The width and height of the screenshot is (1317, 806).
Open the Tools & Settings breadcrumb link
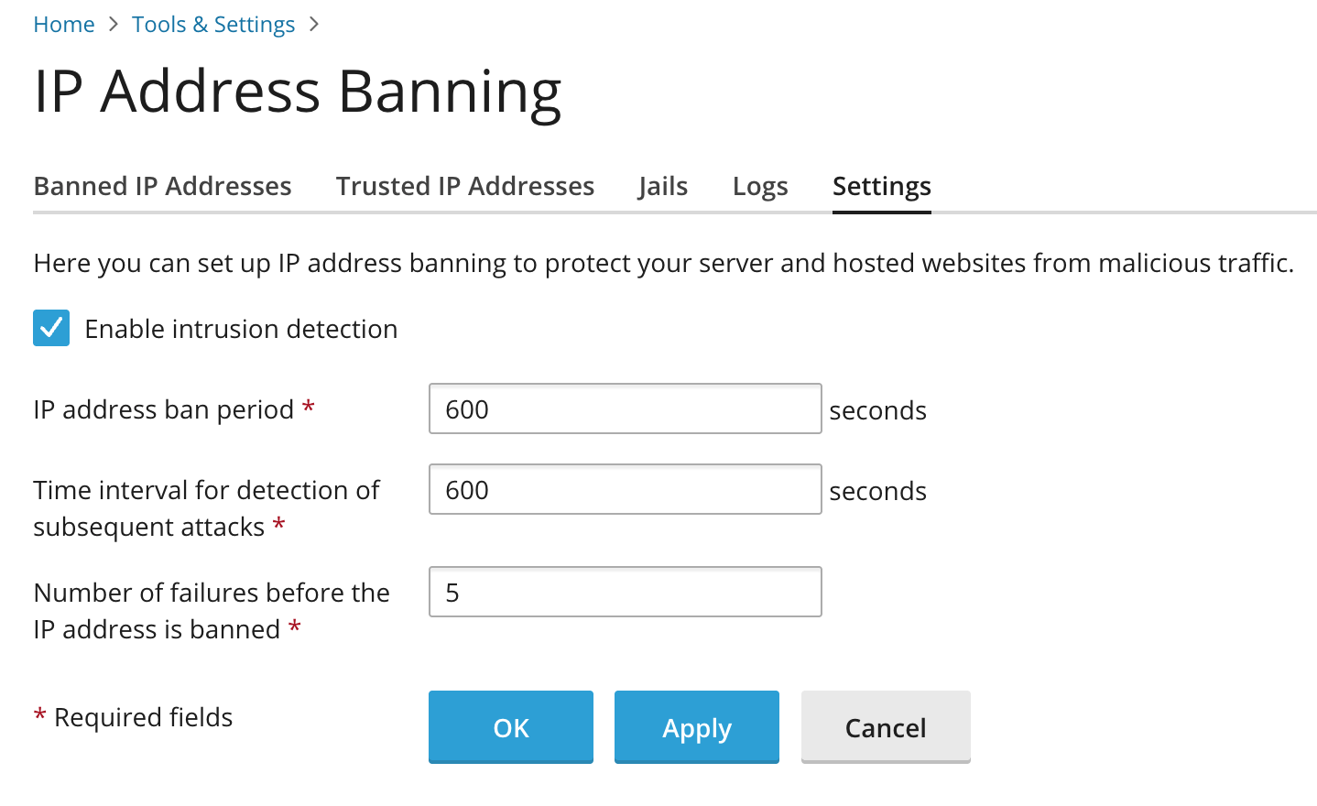point(213,25)
